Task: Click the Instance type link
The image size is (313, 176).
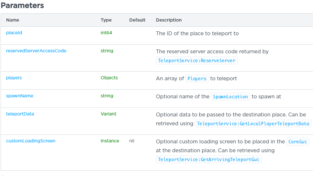Action: click(x=110, y=141)
